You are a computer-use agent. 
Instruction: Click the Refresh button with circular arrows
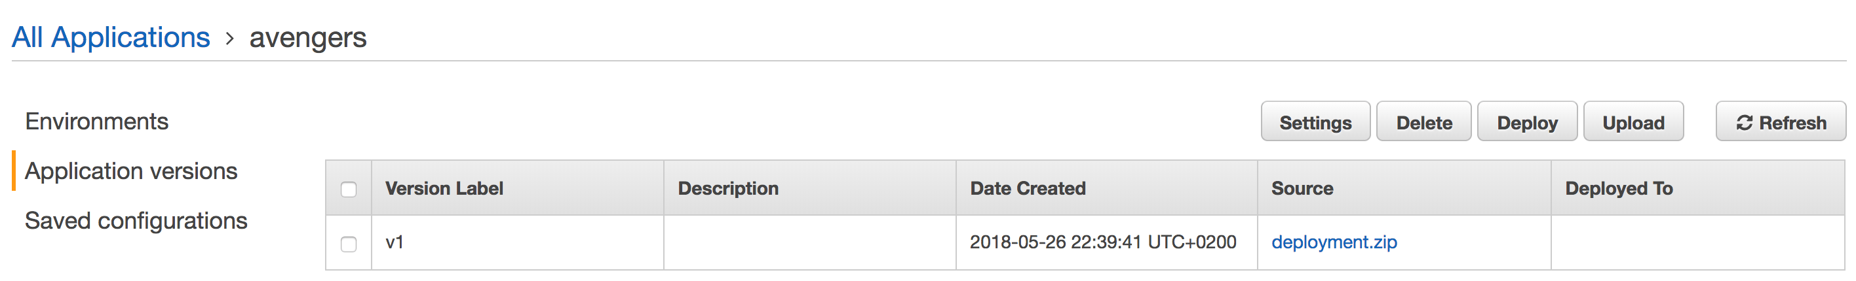point(1781,122)
